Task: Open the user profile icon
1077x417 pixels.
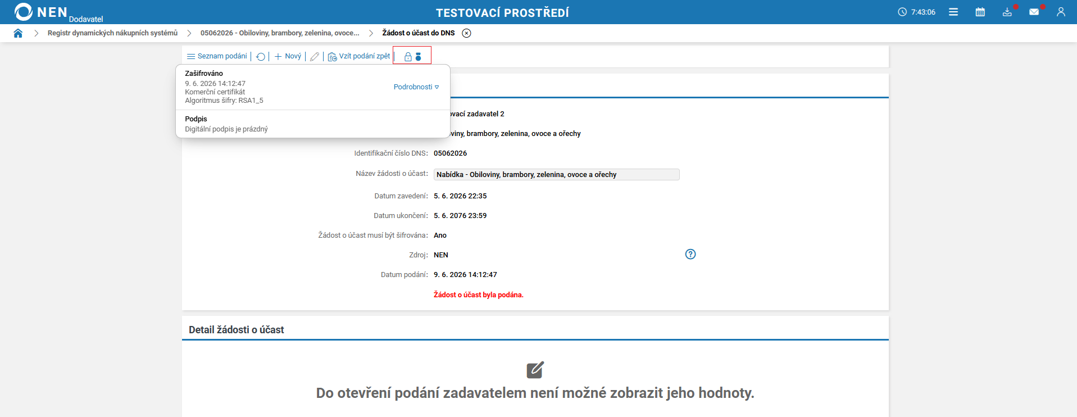Action: (1061, 12)
